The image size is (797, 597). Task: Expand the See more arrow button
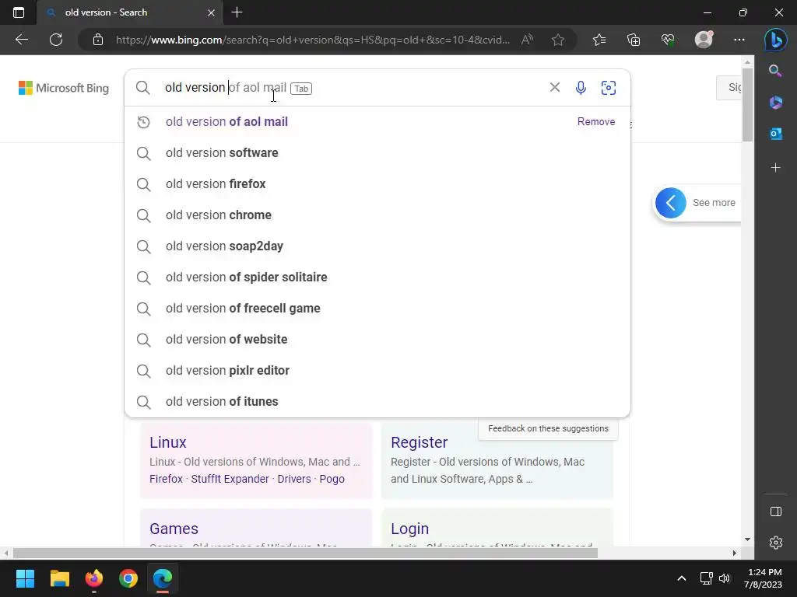point(670,203)
